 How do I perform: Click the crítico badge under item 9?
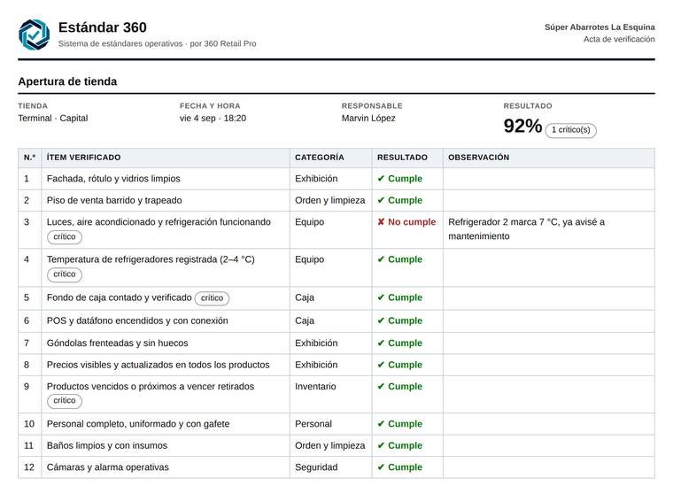click(x=65, y=401)
